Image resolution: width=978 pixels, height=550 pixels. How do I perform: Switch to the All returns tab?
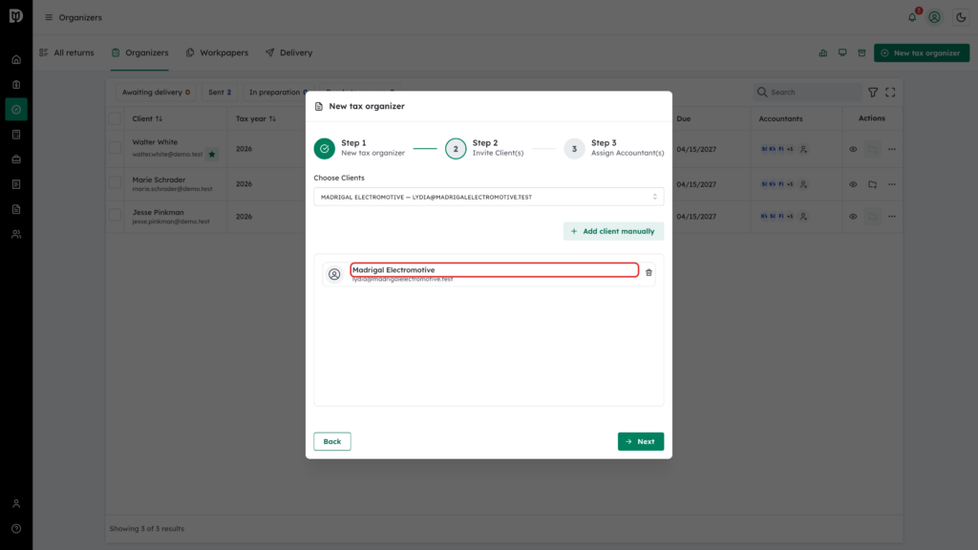pos(67,53)
